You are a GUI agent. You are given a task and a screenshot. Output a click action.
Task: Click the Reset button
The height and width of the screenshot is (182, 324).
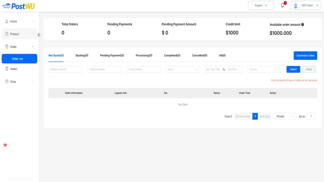click(x=309, y=69)
